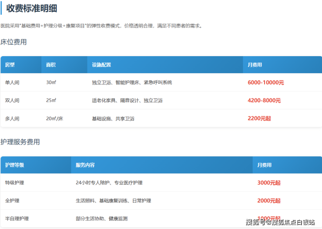Click the 2000元起 price
The width and height of the screenshot is (322, 229).
tap(268, 201)
